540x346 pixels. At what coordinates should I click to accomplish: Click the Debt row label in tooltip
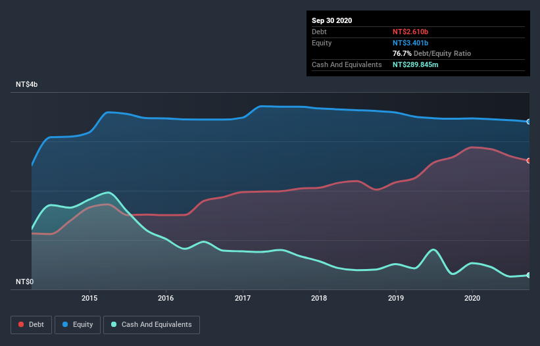point(319,32)
